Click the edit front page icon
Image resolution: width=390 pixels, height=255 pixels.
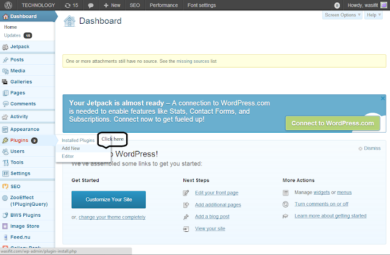186,193
